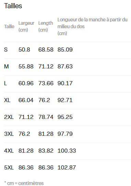Select the 5XL size row label

9,167
